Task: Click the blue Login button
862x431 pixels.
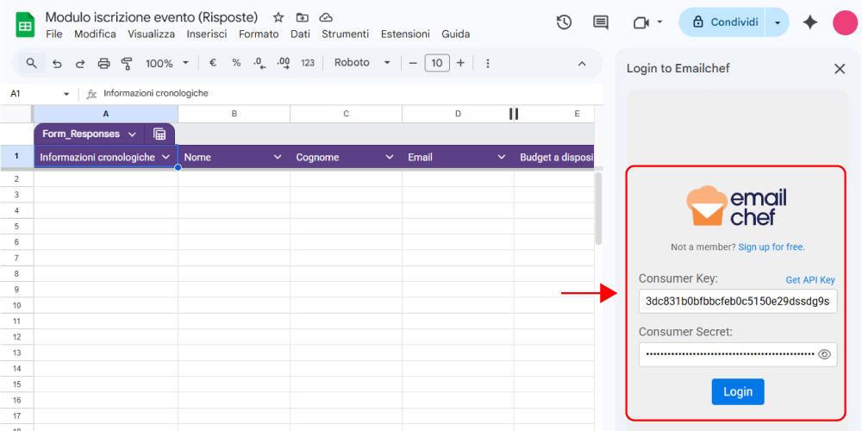Action: (x=737, y=391)
